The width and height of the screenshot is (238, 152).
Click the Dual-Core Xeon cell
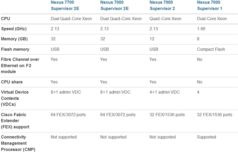[x=212, y=19]
